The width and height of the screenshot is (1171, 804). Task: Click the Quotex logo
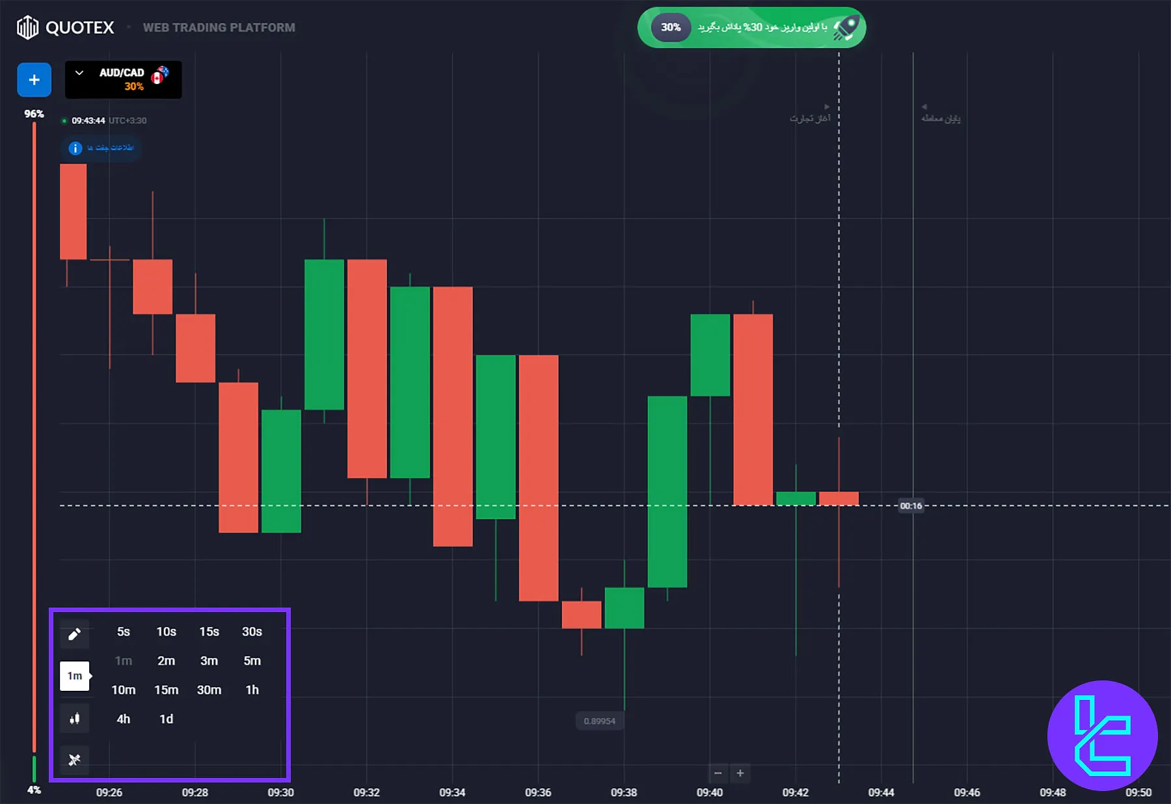click(65, 27)
